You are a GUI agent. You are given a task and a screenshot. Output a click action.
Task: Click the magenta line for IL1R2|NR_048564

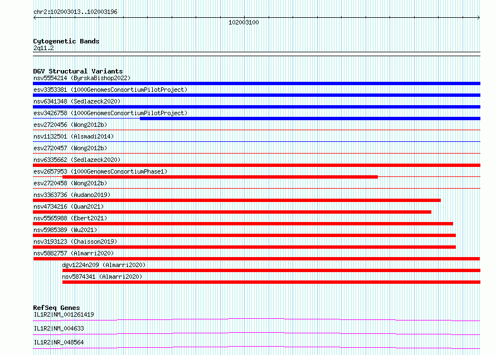[x=256, y=347]
